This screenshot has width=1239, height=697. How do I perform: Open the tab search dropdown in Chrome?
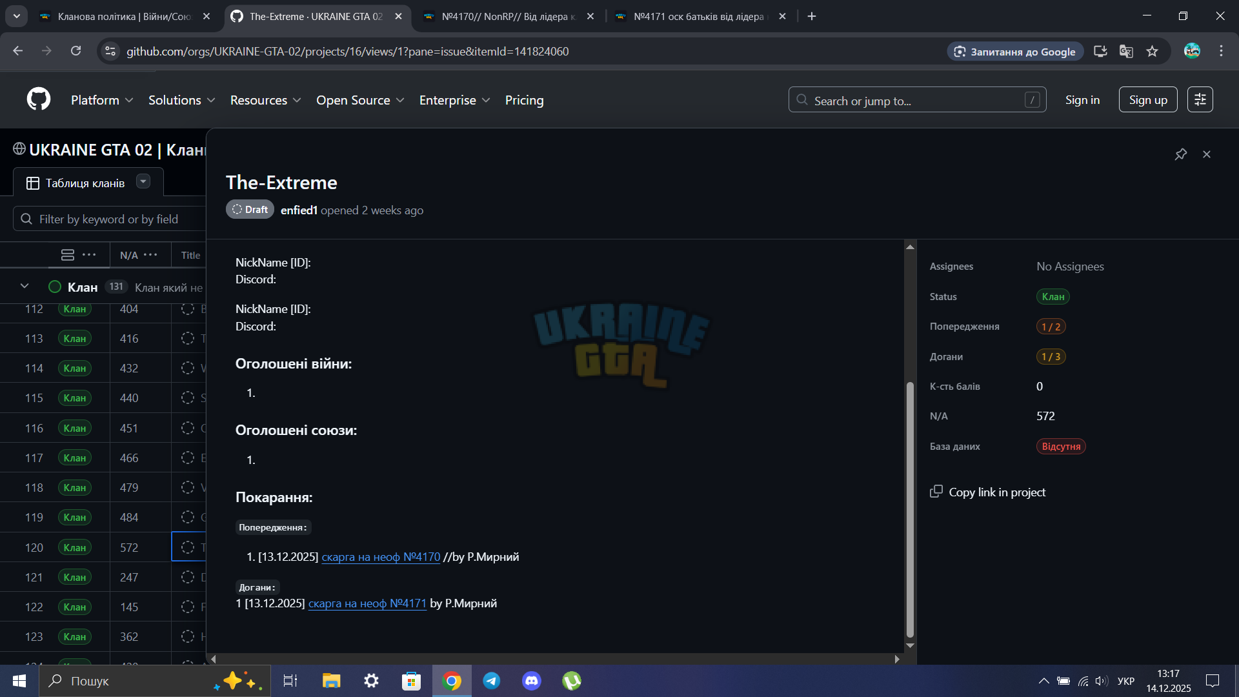tap(17, 16)
